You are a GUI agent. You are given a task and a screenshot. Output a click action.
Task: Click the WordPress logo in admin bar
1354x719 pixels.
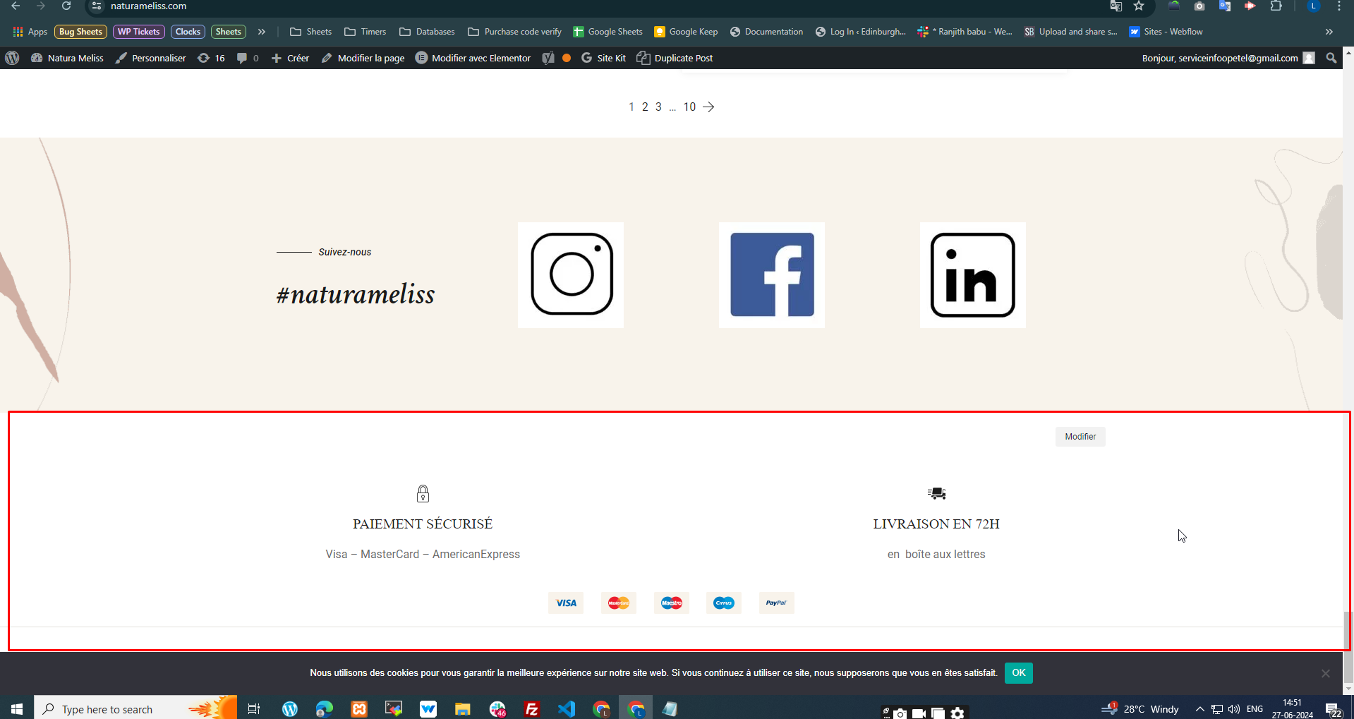12,58
